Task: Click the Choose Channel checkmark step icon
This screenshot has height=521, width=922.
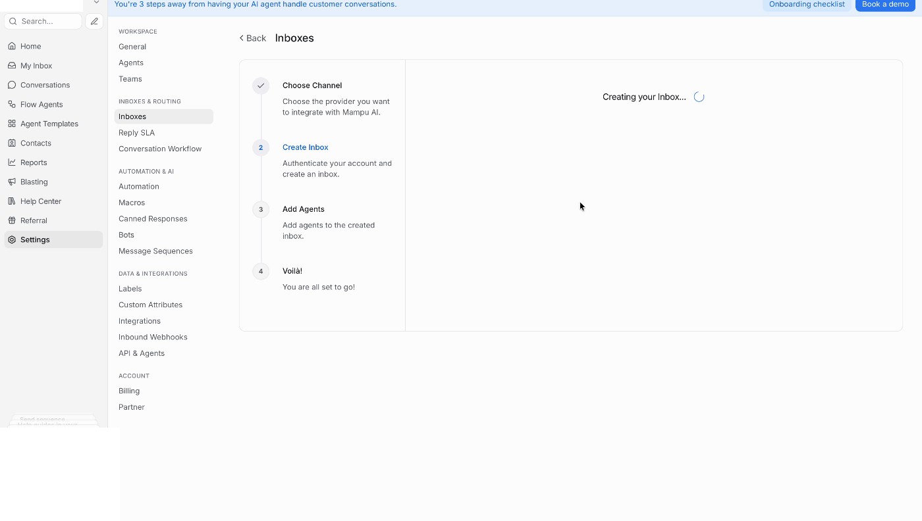Action: pos(261,86)
